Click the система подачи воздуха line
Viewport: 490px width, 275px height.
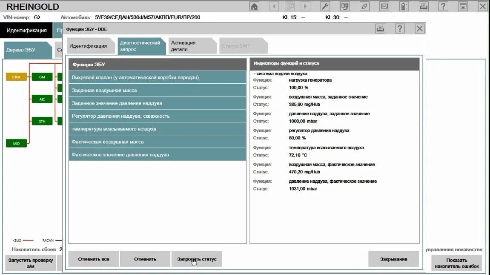280,74
